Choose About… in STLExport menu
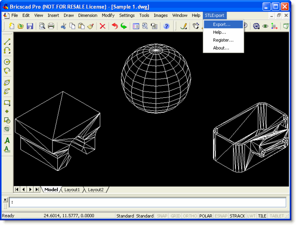The image size is (296, 225). (x=223, y=48)
